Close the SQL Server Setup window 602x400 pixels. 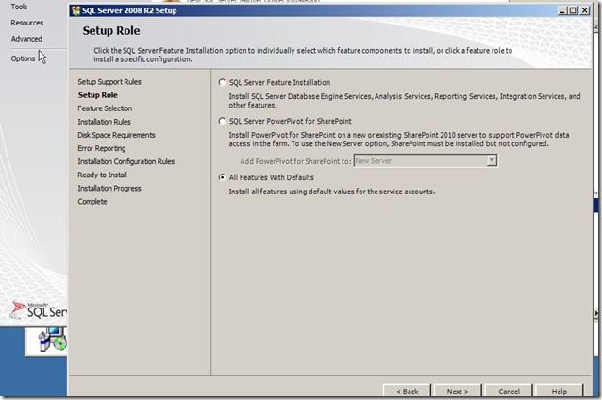584,10
